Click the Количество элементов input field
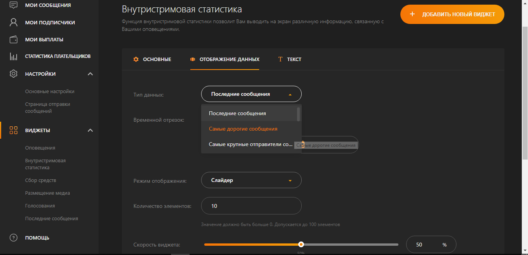The height and width of the screenshot is (255, 528). tap(251, 206)
